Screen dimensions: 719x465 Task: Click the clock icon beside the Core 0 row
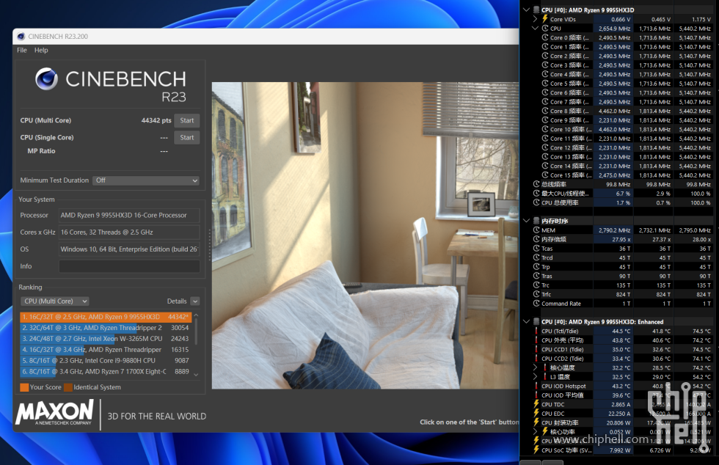click(544, 37)
